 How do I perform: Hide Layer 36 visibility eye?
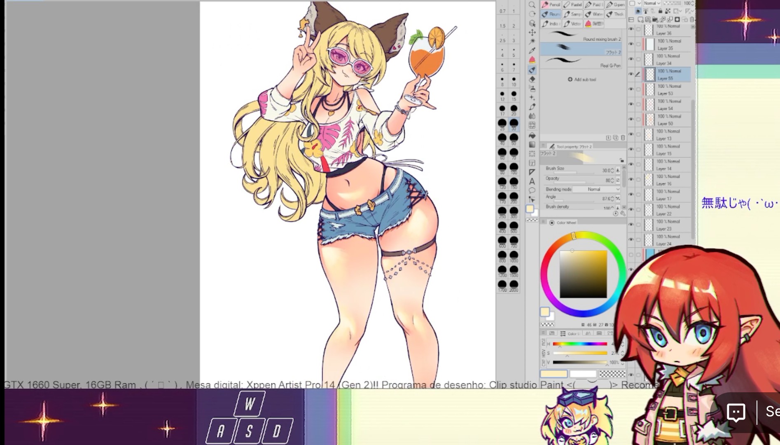coord(631,29)
